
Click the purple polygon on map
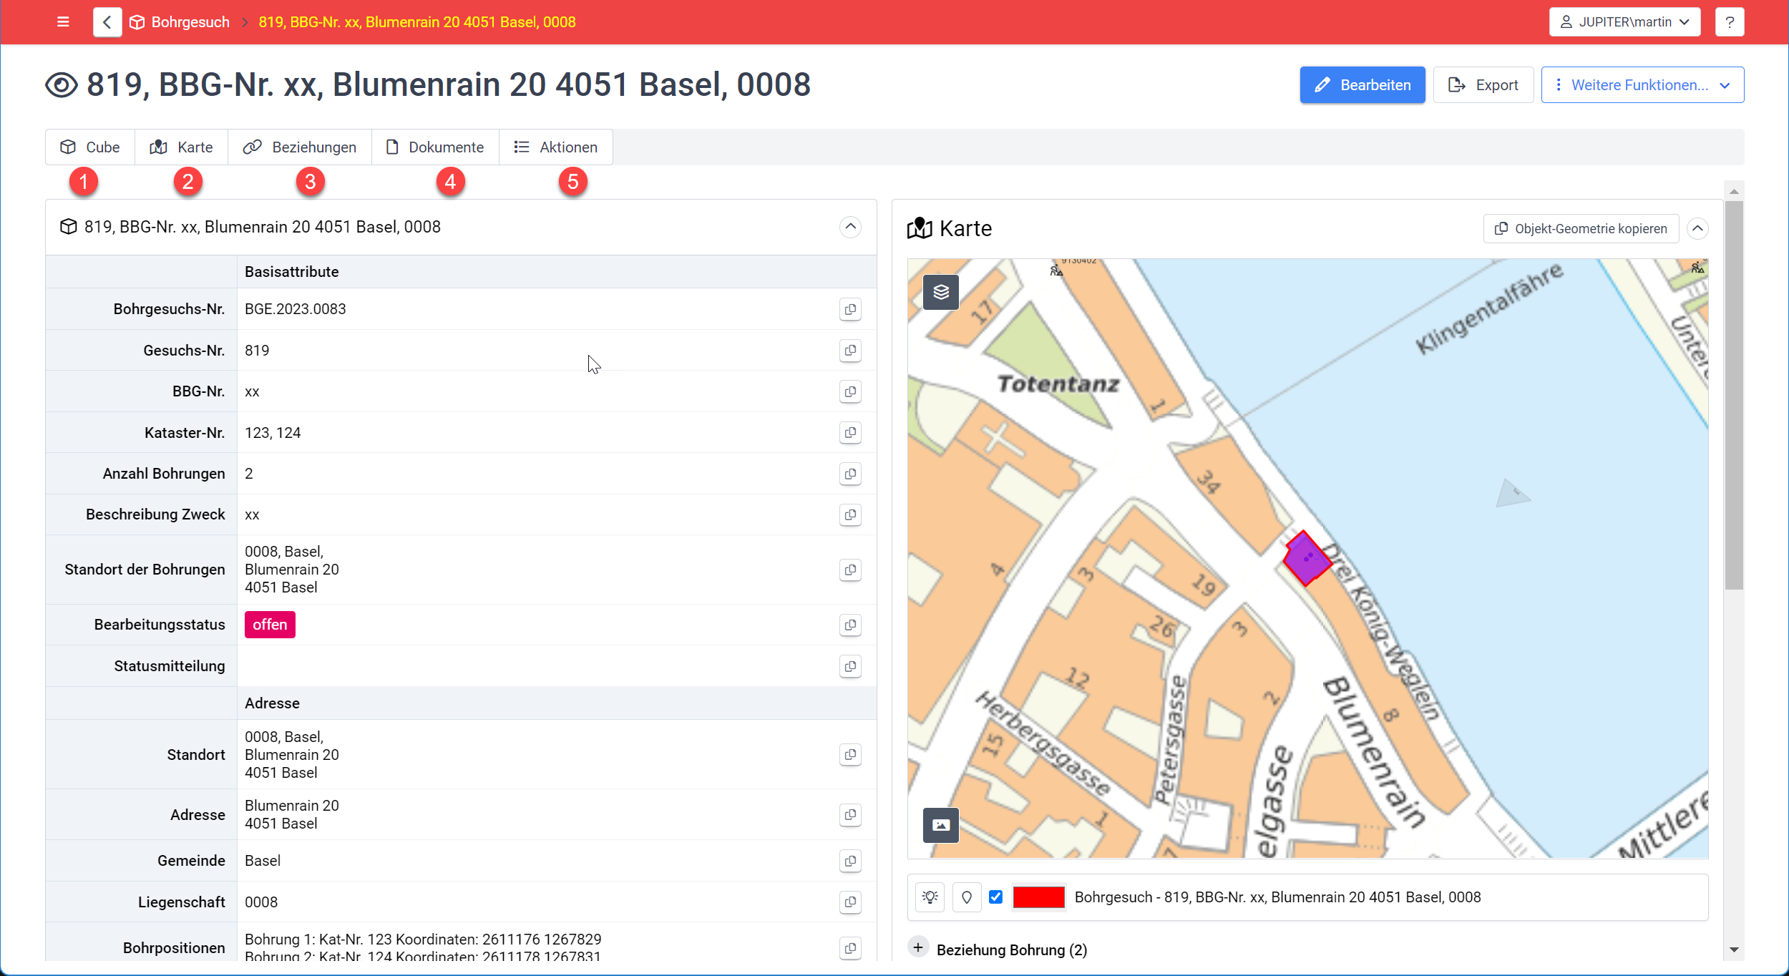click(1307, 558)
